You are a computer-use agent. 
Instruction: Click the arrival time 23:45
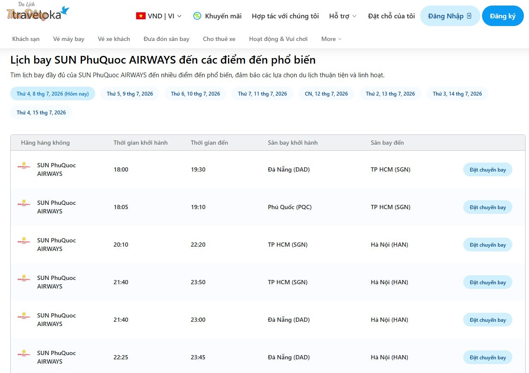click(198, 357)
